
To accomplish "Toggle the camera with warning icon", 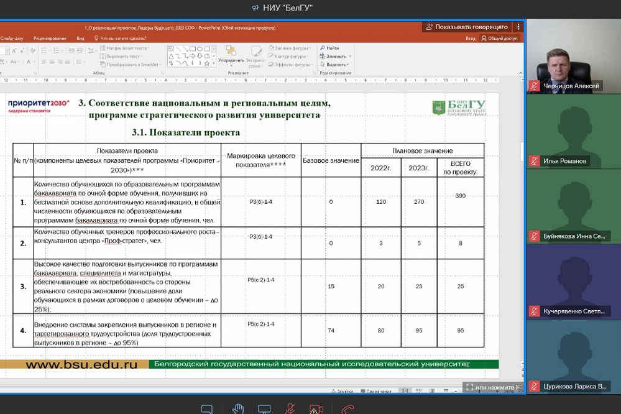I will [x=316, y=409].
